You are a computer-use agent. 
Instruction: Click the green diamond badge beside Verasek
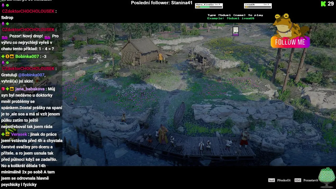[3, 134]
